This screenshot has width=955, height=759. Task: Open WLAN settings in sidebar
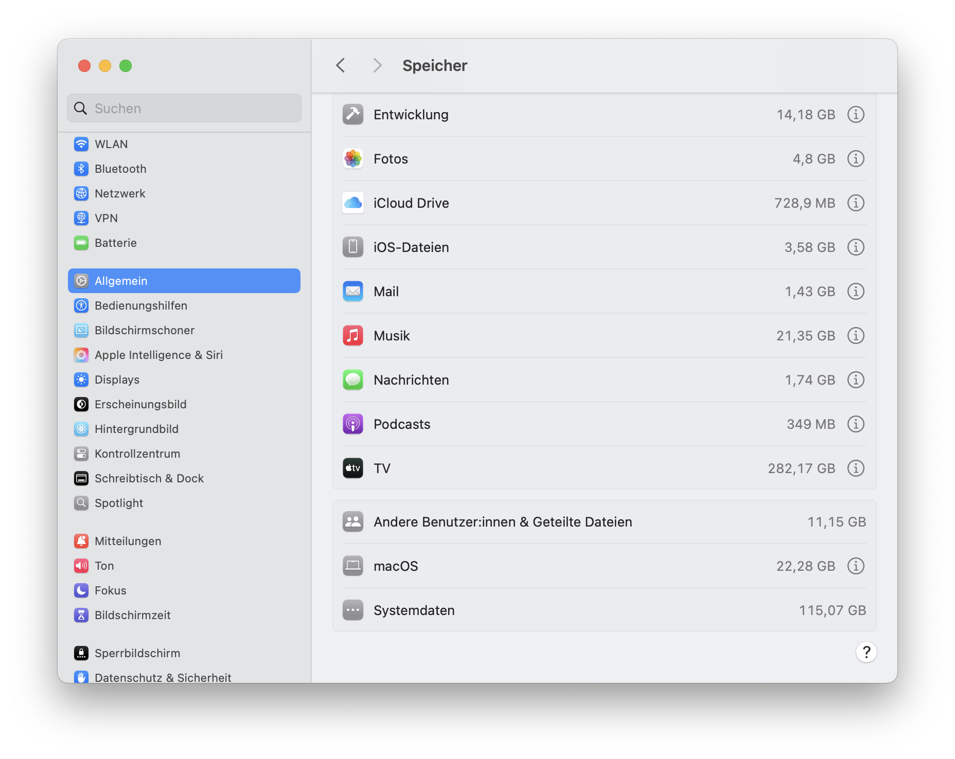[184, 144]
